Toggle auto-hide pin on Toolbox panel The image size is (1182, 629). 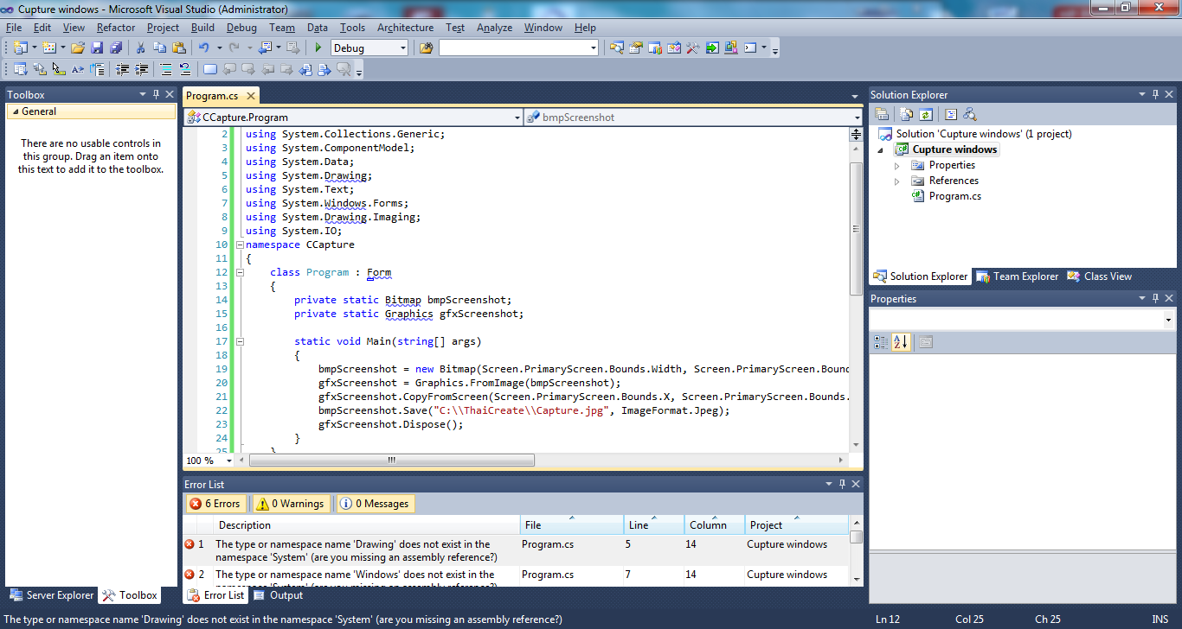coord(156,94)
